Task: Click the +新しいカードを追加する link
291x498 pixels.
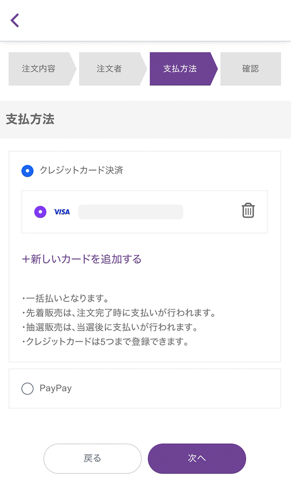Action: point(82,259)
